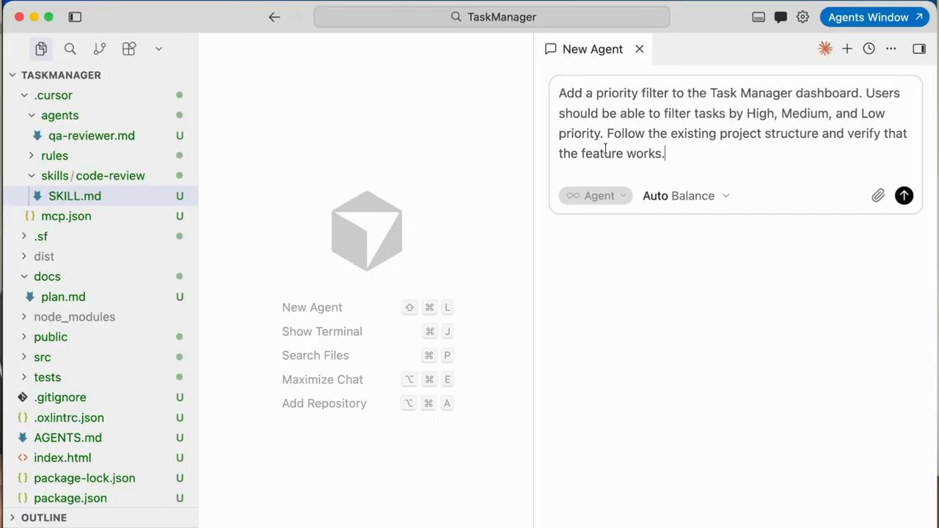Image resolution: width=939 pixels, height=528 pixels.
Task: Open the Auto Balance model dropdown
Action: (686, 196)
